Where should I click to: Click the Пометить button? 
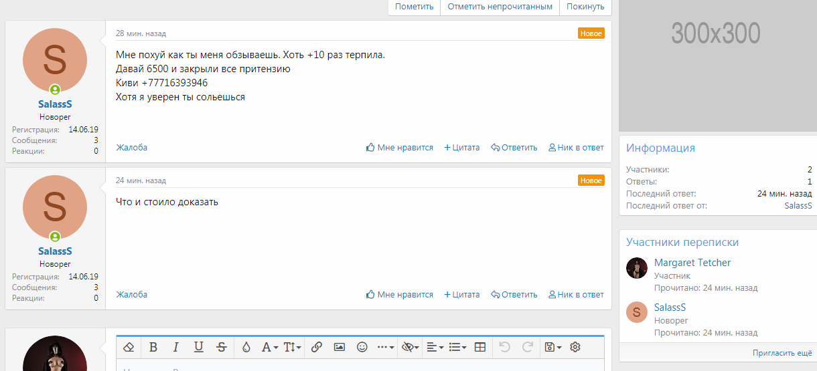point(414,7)
